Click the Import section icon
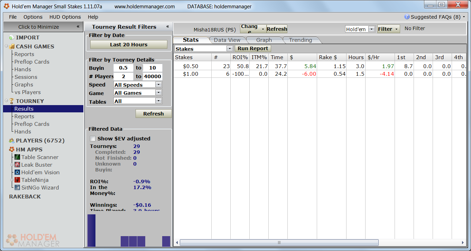471x251 pixels. (12, 38)
